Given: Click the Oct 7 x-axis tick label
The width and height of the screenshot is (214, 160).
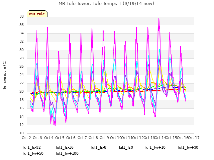Looking at the screenshot, I should [x=82, y=138].
